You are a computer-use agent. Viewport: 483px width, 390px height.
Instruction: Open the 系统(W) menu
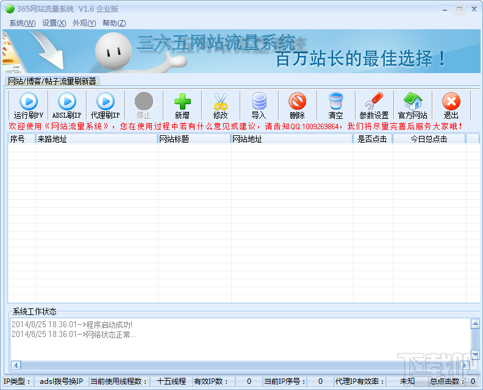coord(23,23)
